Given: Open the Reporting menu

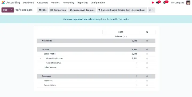Looking at the screenshot, I should [x=82, y=3].
